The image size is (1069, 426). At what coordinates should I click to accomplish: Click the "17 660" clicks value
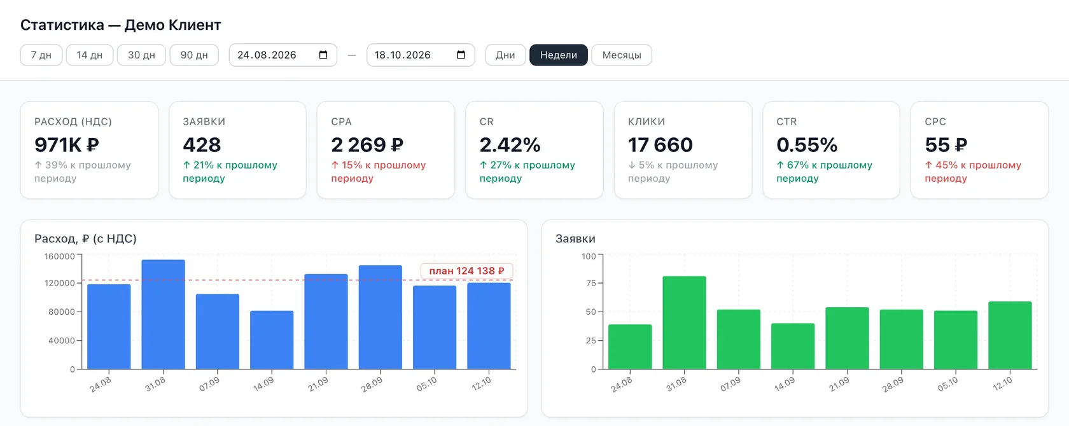[660, 145]
